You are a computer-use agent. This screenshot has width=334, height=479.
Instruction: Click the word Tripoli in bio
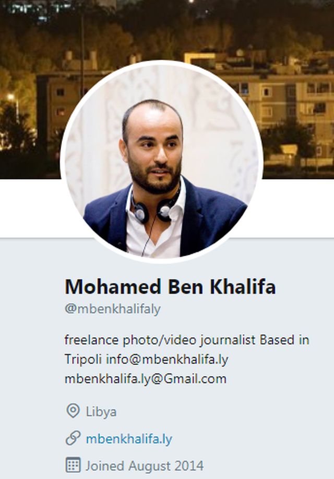[83, 359]
